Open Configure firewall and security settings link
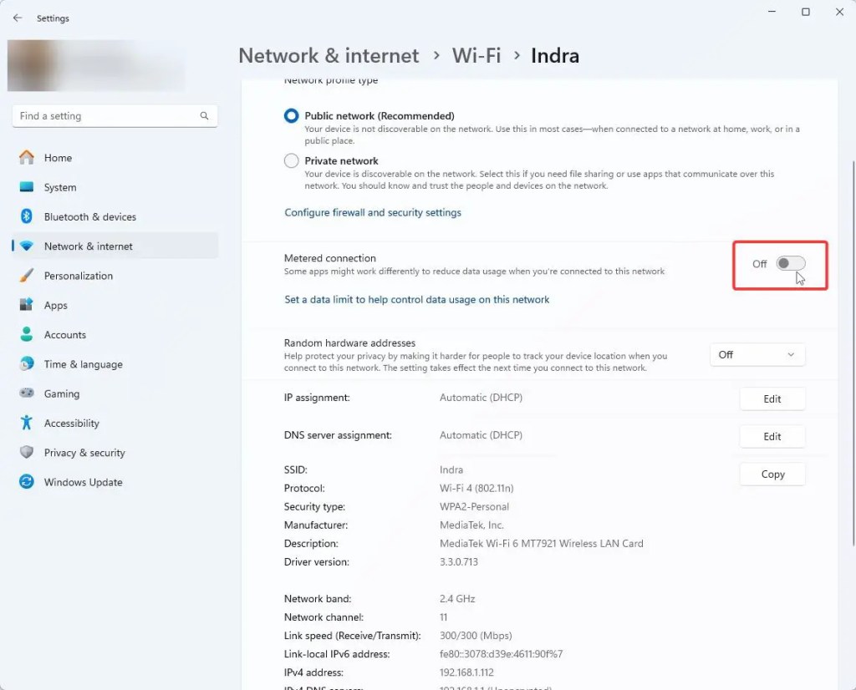 (373, 213)
